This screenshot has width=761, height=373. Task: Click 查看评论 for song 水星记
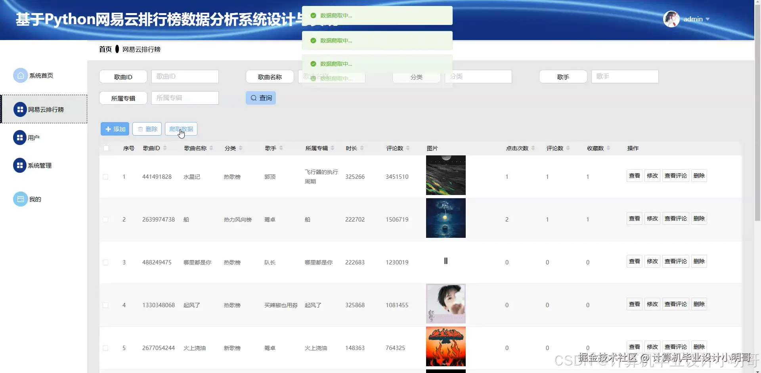[x=676, y=176]
